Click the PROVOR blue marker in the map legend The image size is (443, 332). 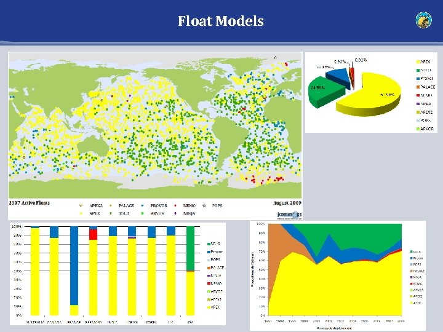(142, 205)
